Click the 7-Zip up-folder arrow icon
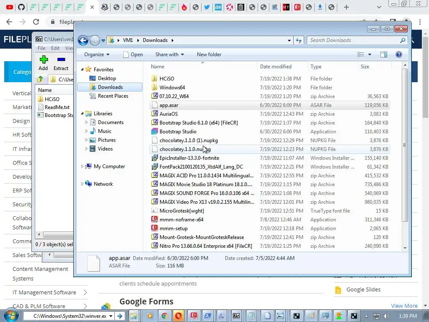The image size is (429, 322). click(40, 79)
